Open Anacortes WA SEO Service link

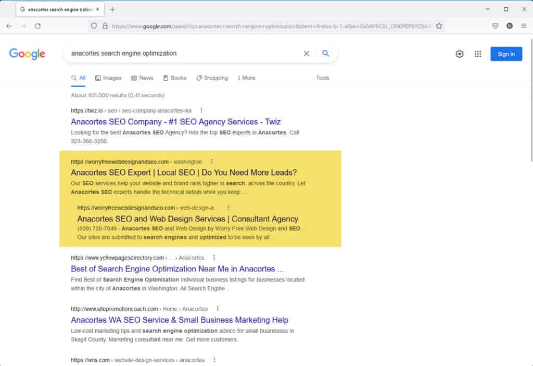180,320
